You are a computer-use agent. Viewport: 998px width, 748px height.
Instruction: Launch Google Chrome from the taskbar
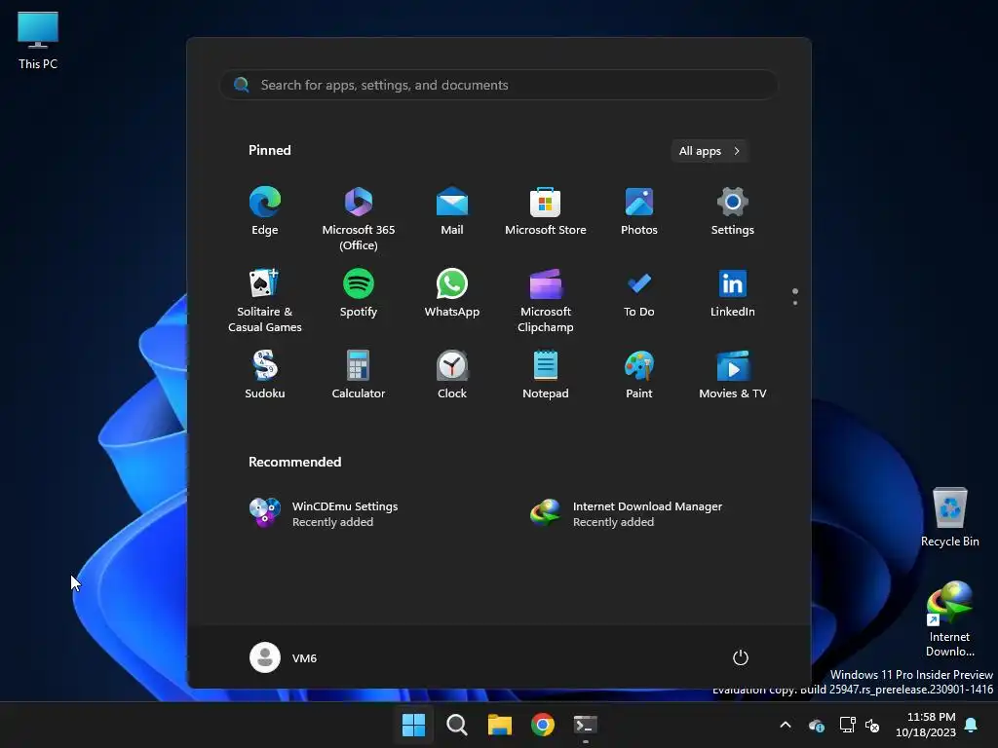point(542,725)
